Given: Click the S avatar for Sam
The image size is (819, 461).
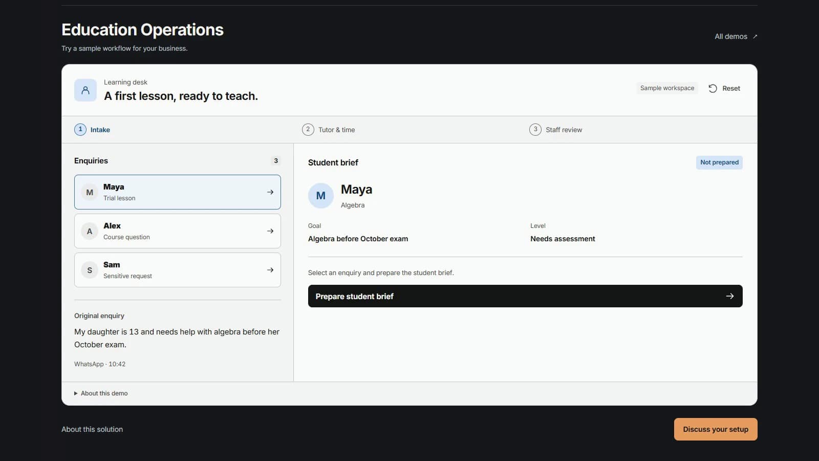Looking at the screenshot, I should (90, 270).
